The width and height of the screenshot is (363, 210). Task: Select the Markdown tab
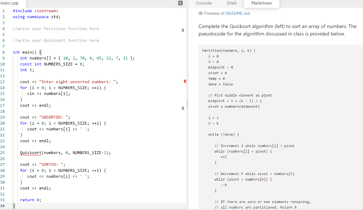[262, 3]
